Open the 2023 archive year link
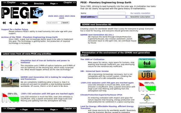 pos(67,16)
